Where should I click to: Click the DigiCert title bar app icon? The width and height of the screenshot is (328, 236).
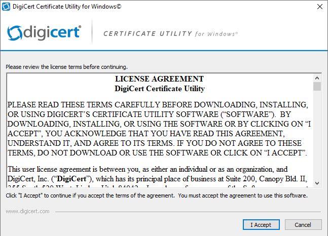click(6, 7)
